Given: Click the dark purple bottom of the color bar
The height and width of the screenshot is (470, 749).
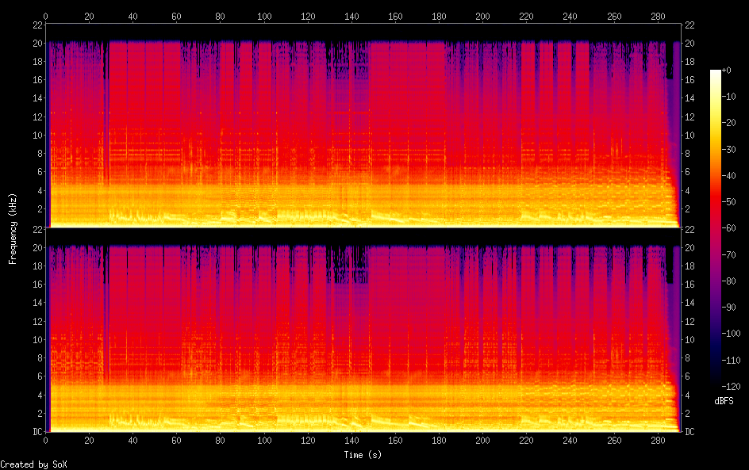Looking at the screenshot, I should click(x=716, y=384).
